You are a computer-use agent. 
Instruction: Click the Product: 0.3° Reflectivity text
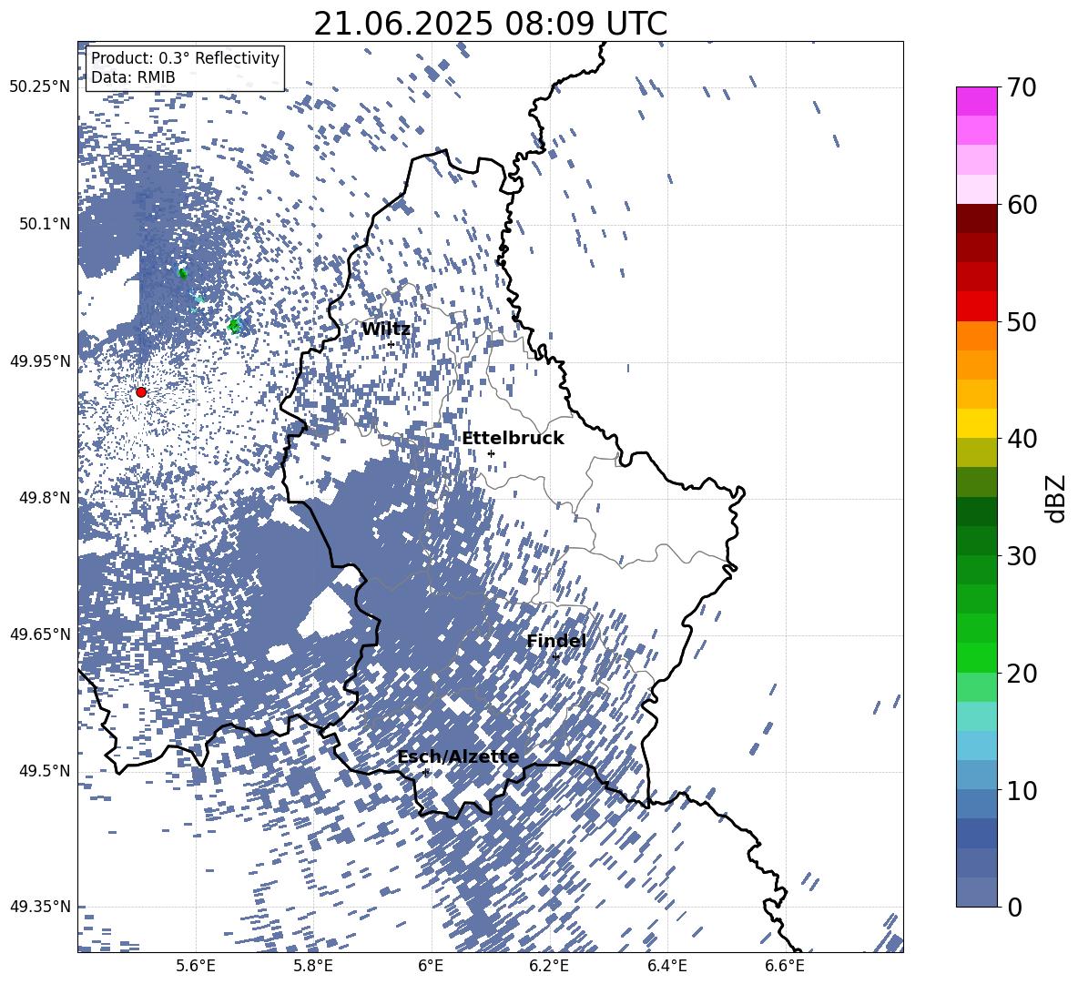click(x=185, y=58)
